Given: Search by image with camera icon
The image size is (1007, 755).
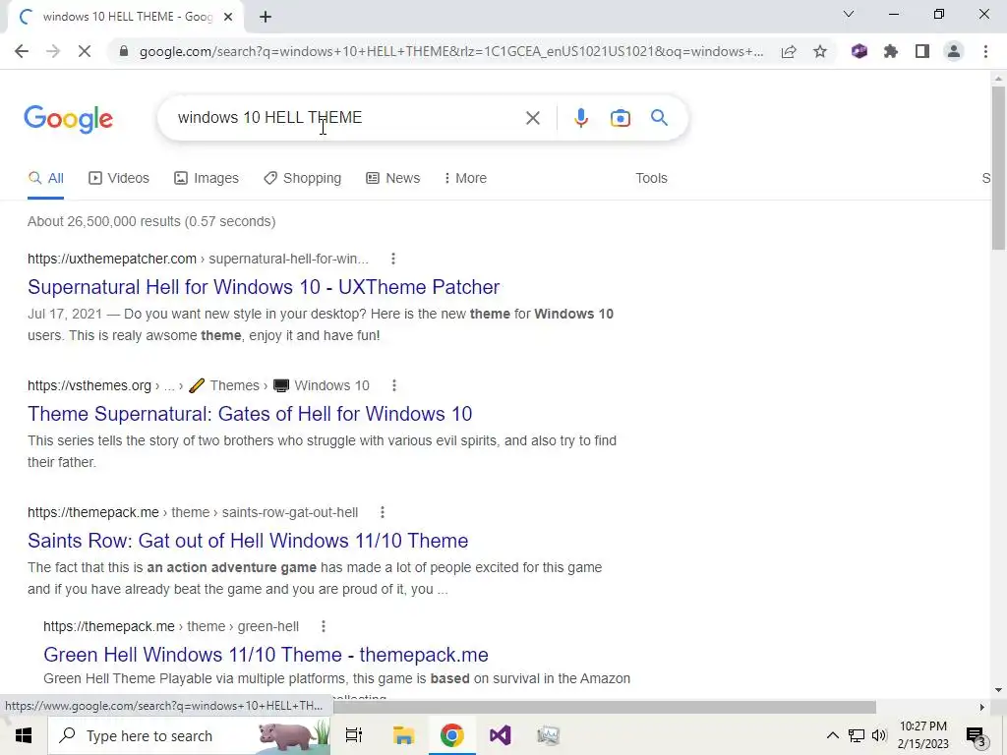Looking at the screenshot, I should click(621, 118).
